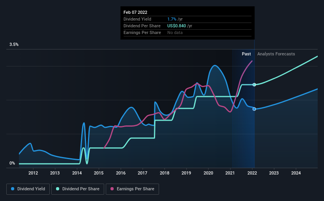324x201 pixels.
Task: Toggle the Dividend Yield legend button
Action: pyautogui.click(x=28, y=189)
